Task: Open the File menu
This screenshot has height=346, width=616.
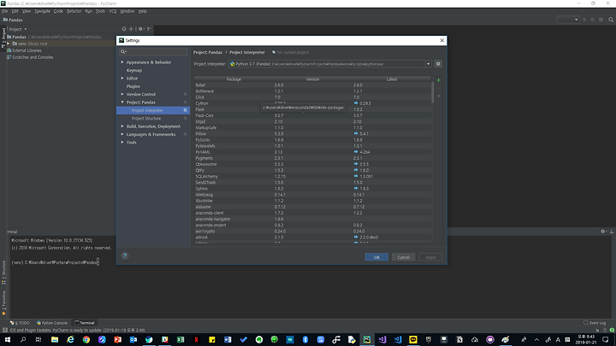Action: click(x=5, y=11)
